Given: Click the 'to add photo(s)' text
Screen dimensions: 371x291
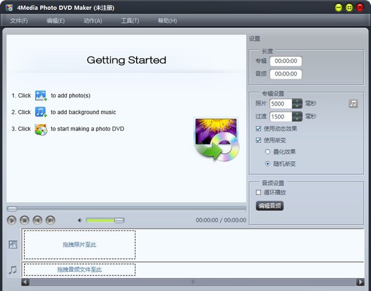Looking at the screenshot, I should (70, 96).
